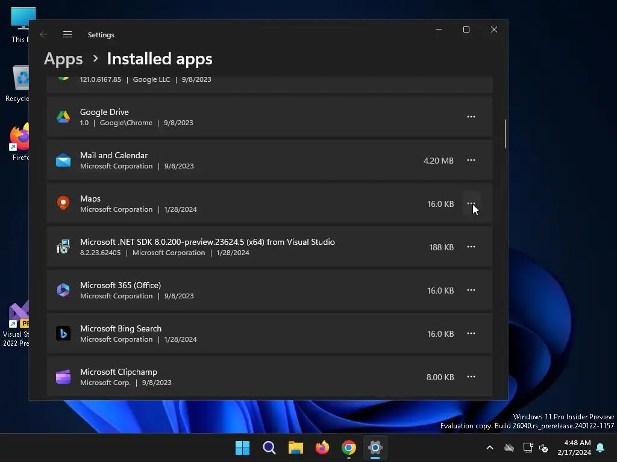Open more options for Microsoft Bing Search
The image size is (617, 462).
[x=471, y=333]
